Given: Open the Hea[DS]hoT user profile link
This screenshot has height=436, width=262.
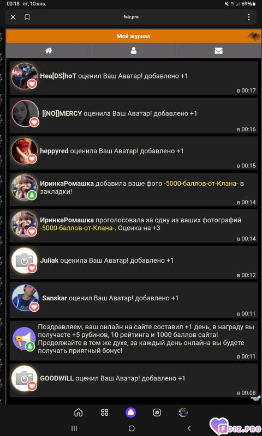Looking at the screenshot, I should tap(58, 76).
